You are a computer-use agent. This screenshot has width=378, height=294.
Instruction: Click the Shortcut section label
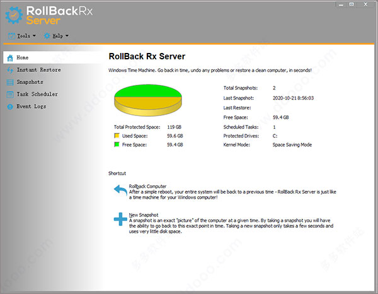click(117, 173)
